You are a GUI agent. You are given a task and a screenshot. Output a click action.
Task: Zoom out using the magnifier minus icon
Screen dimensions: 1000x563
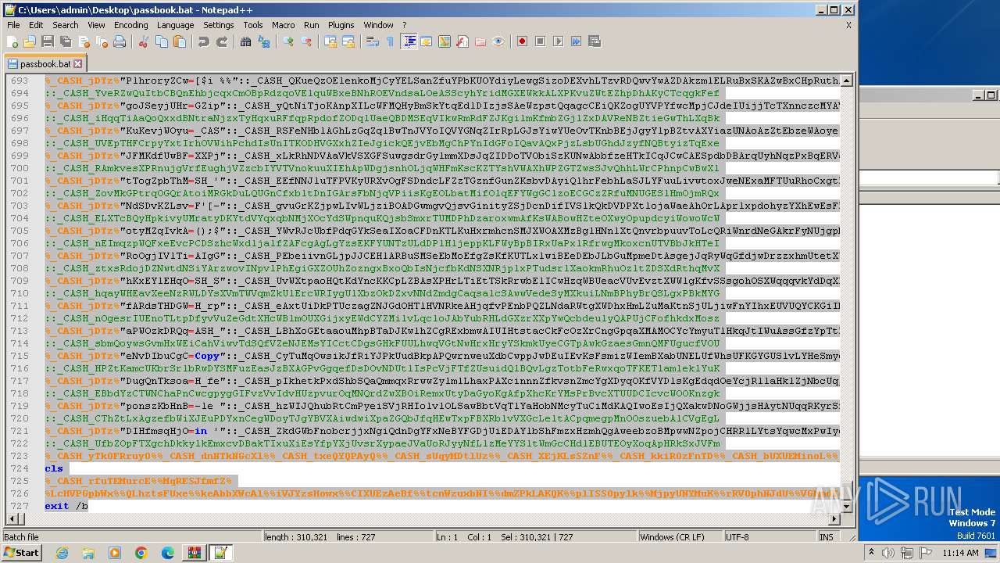coord(306,41)
